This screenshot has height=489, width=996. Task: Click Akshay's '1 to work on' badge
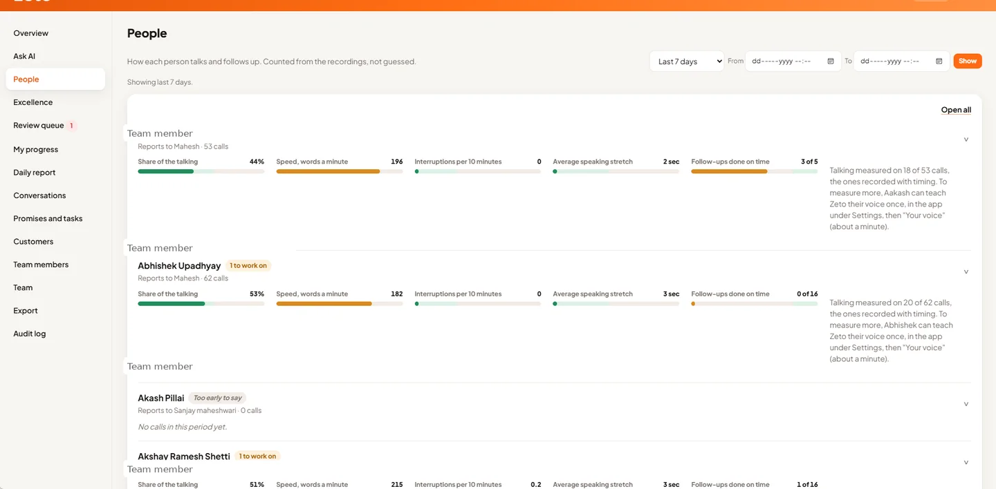pyautogui.click(x=257, y=457)
